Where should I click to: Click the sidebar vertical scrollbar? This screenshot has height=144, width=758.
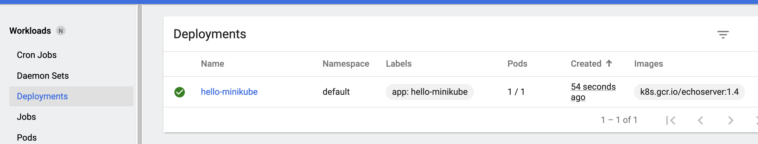pyautogui.click(x=140, y=73)
